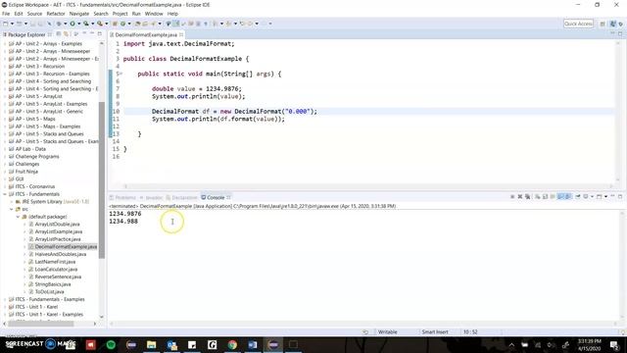Open the Display Selected Console dropdown

[x=592, y=196]
